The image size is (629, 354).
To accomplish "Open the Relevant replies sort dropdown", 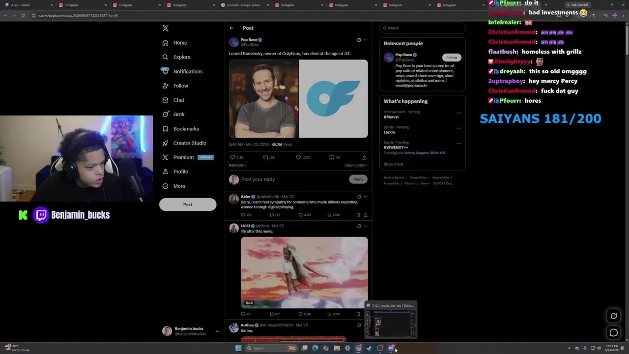I will point(237,165).
